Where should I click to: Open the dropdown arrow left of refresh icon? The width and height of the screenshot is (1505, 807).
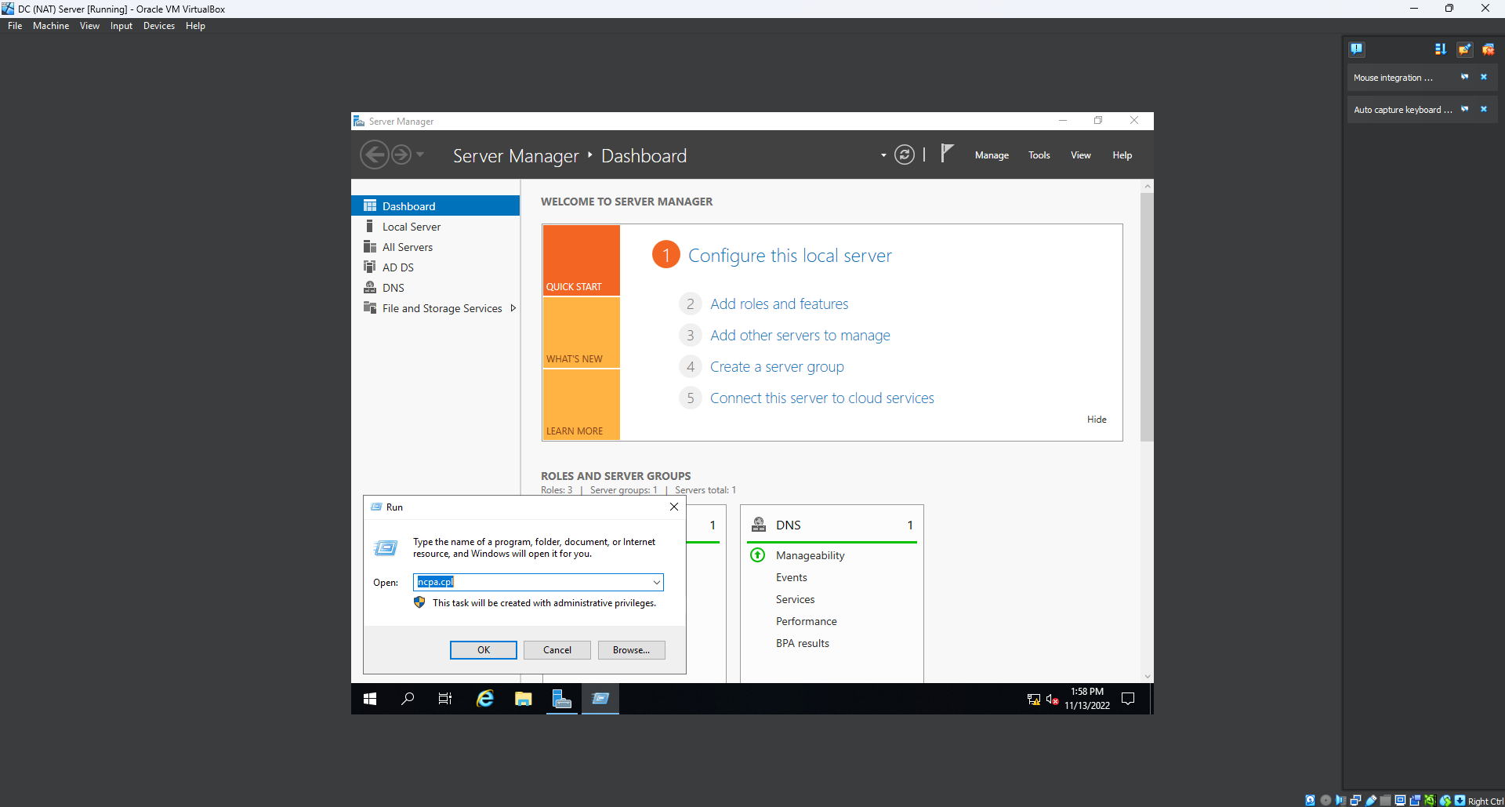point(883,155)
